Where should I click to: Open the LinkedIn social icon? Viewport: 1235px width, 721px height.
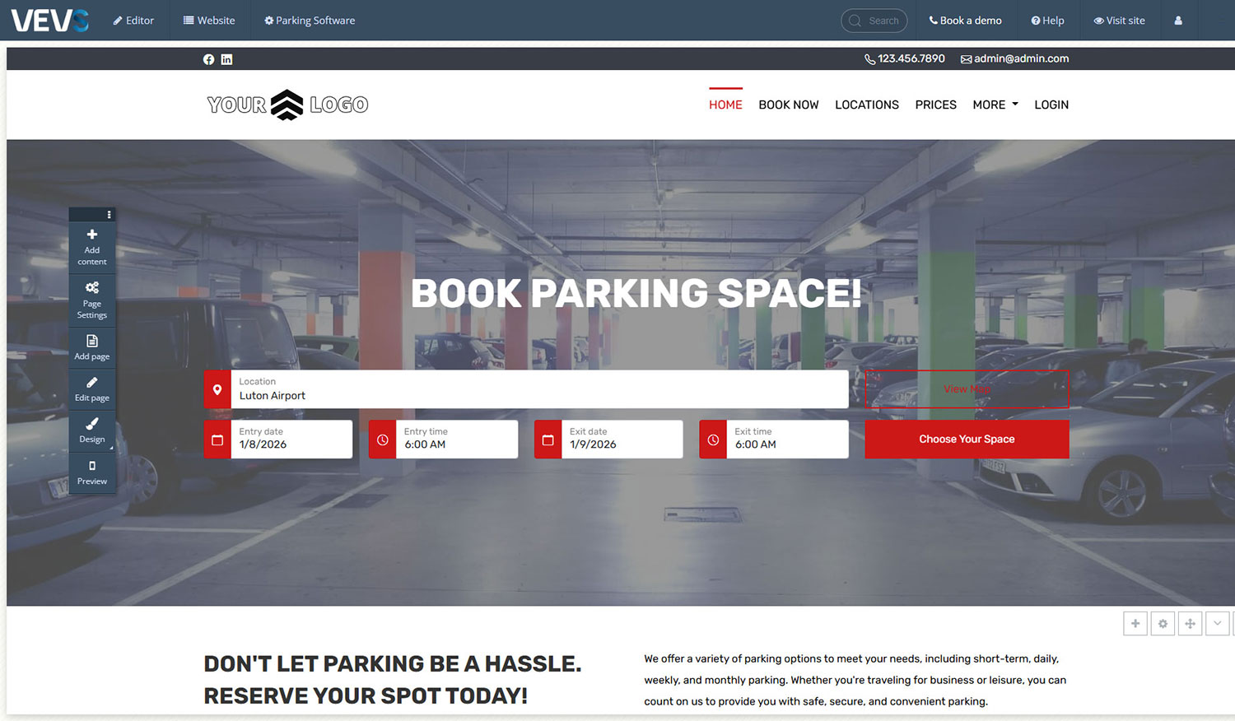(226, 59)
